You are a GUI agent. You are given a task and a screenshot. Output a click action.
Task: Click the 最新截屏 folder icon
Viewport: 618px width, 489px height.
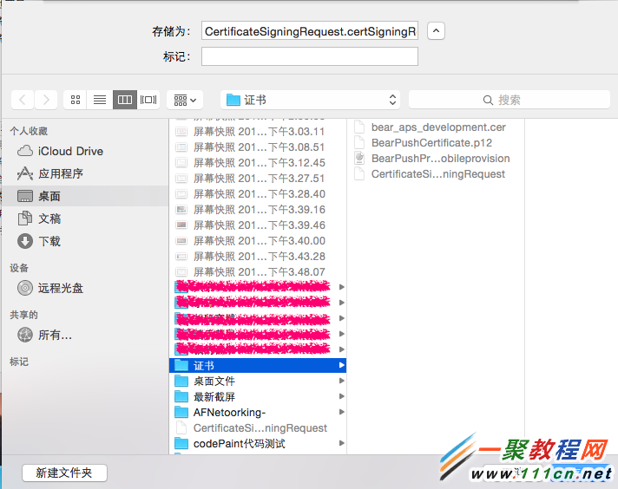tap(181, 396)
